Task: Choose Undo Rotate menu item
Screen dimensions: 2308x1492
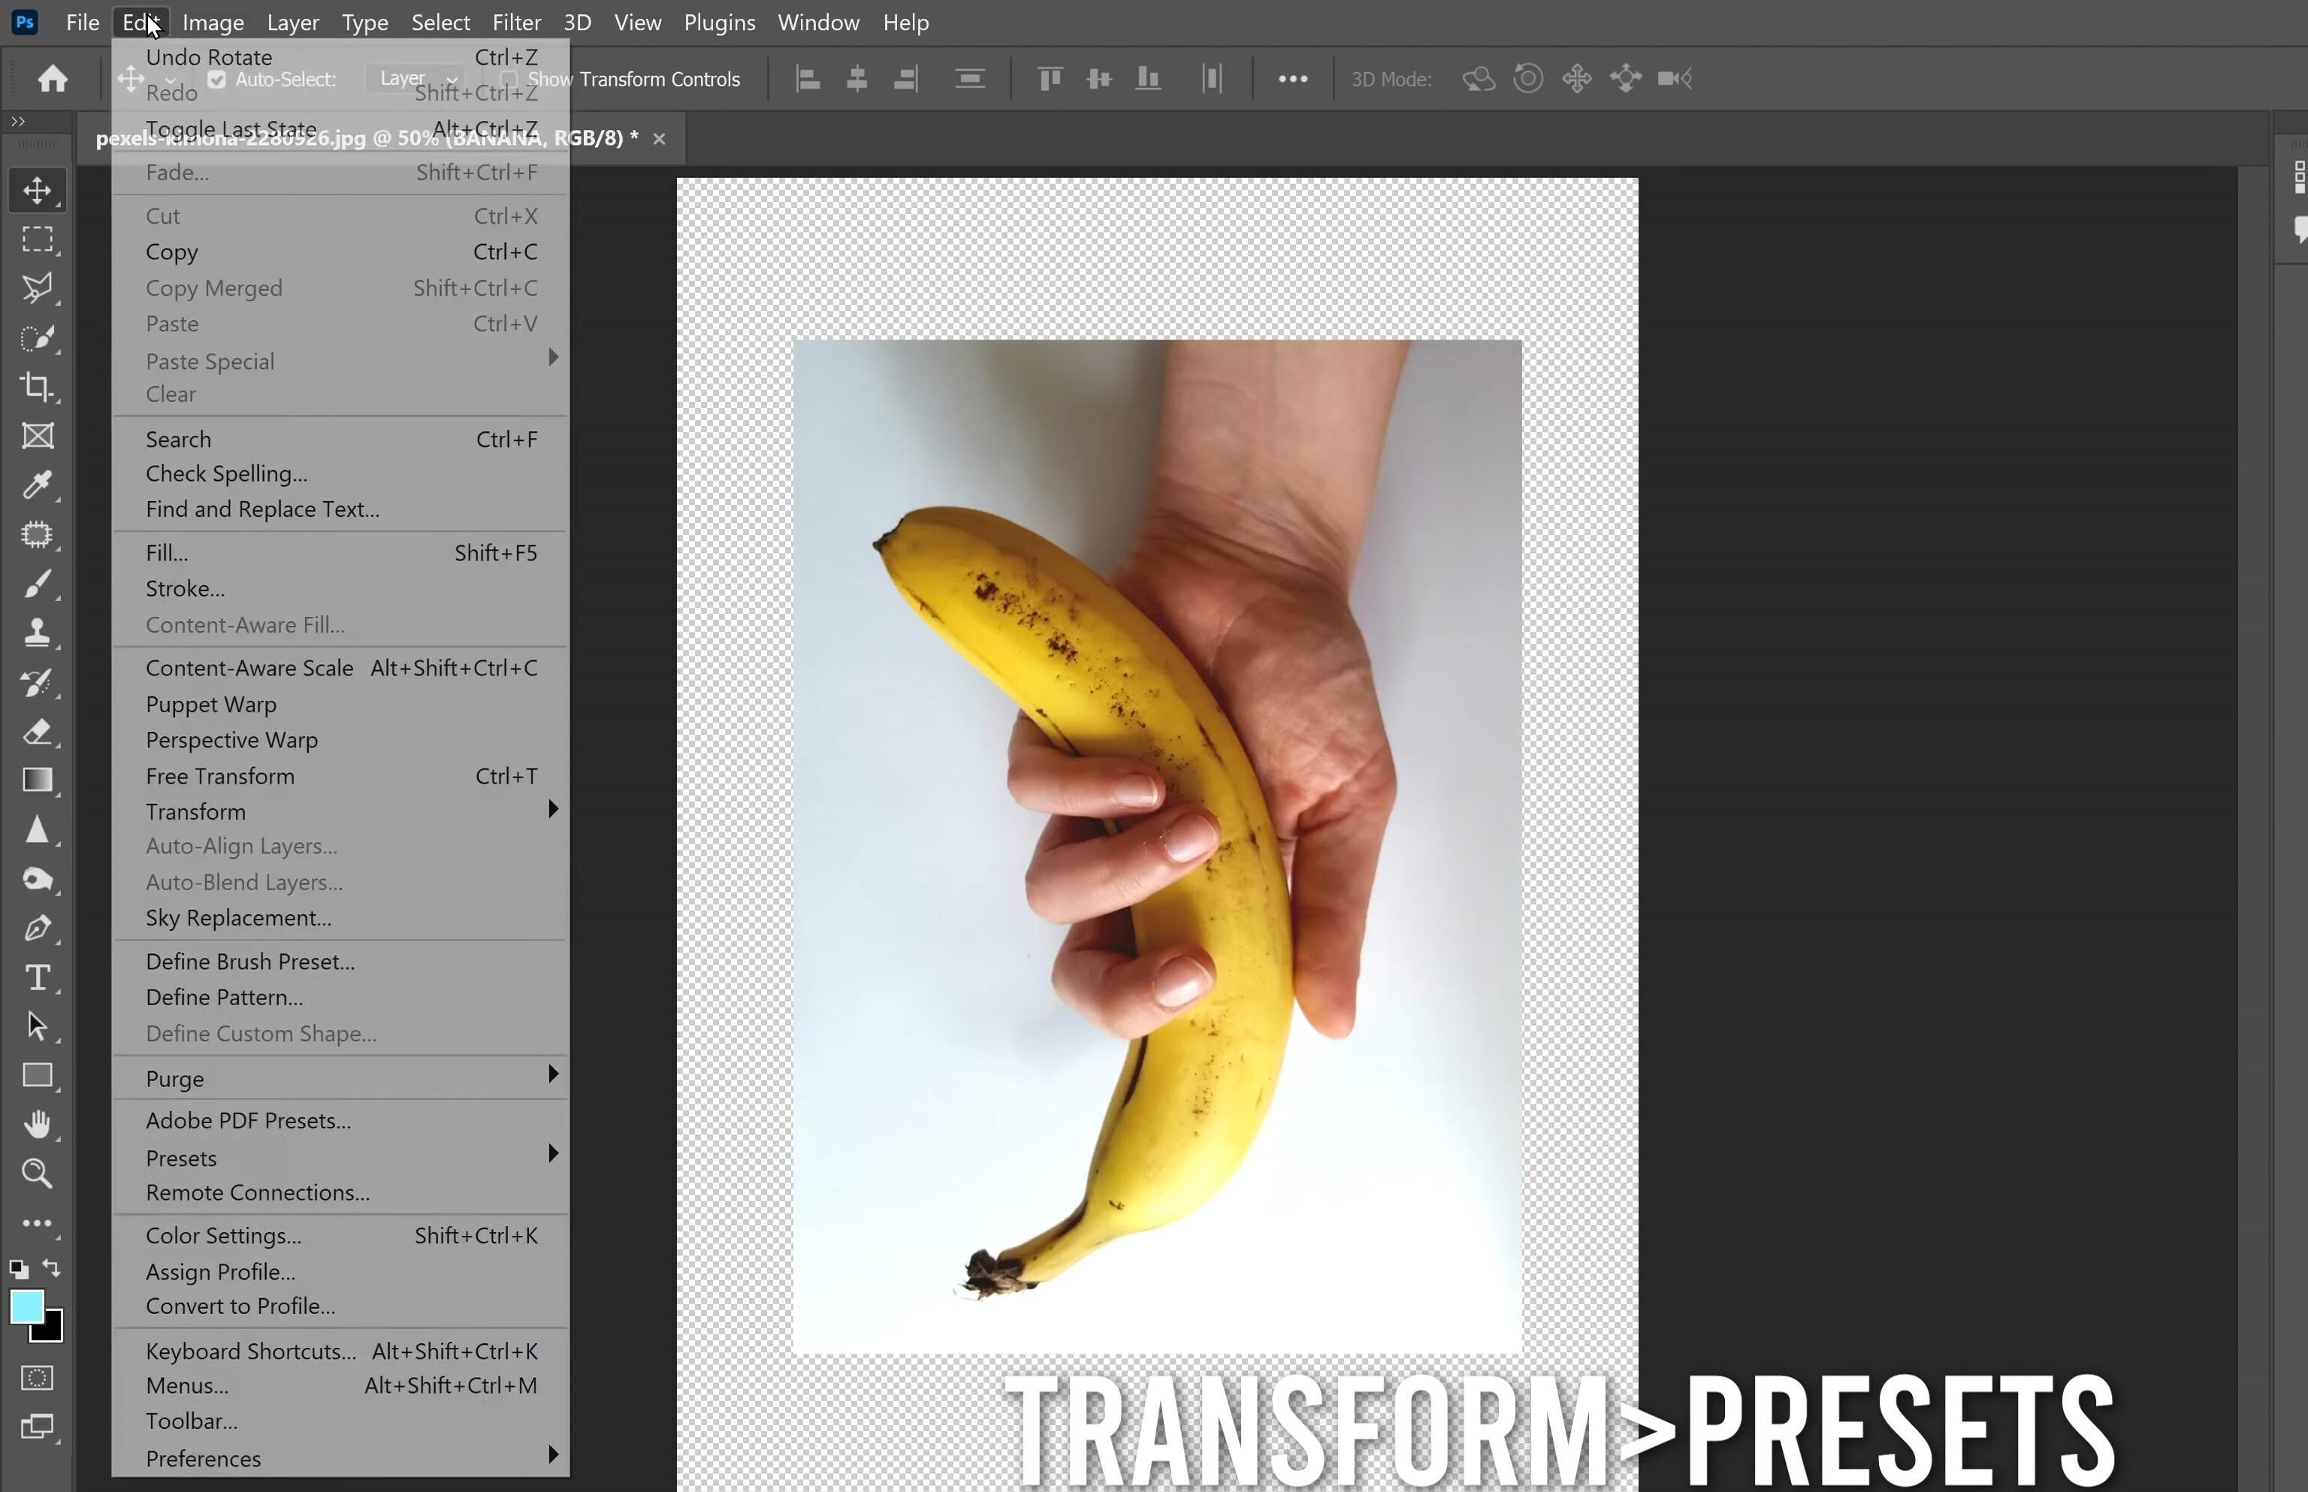Action: point(339,57)
